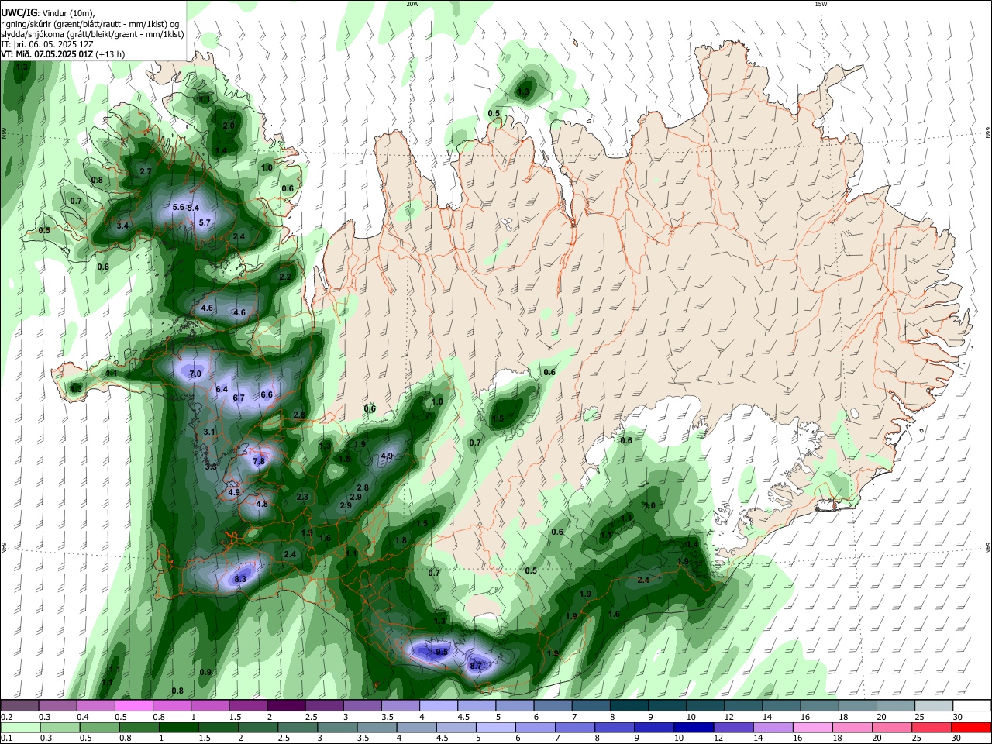Pick the light pink swatch in rain legend
Image resolution: width=992 pixels, height=744 pixels.
point(812,728)
